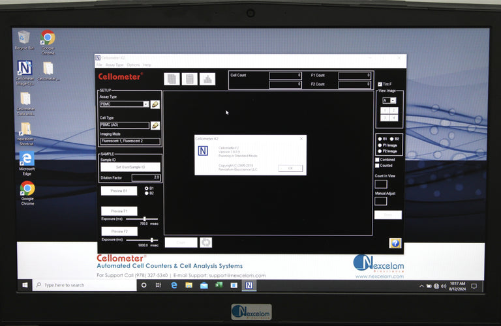This screenshot has width=501, height=326.
Task: Click the edit pencil icon beside Cell Type
Action: pyautogui.click(x=155, y=125)
